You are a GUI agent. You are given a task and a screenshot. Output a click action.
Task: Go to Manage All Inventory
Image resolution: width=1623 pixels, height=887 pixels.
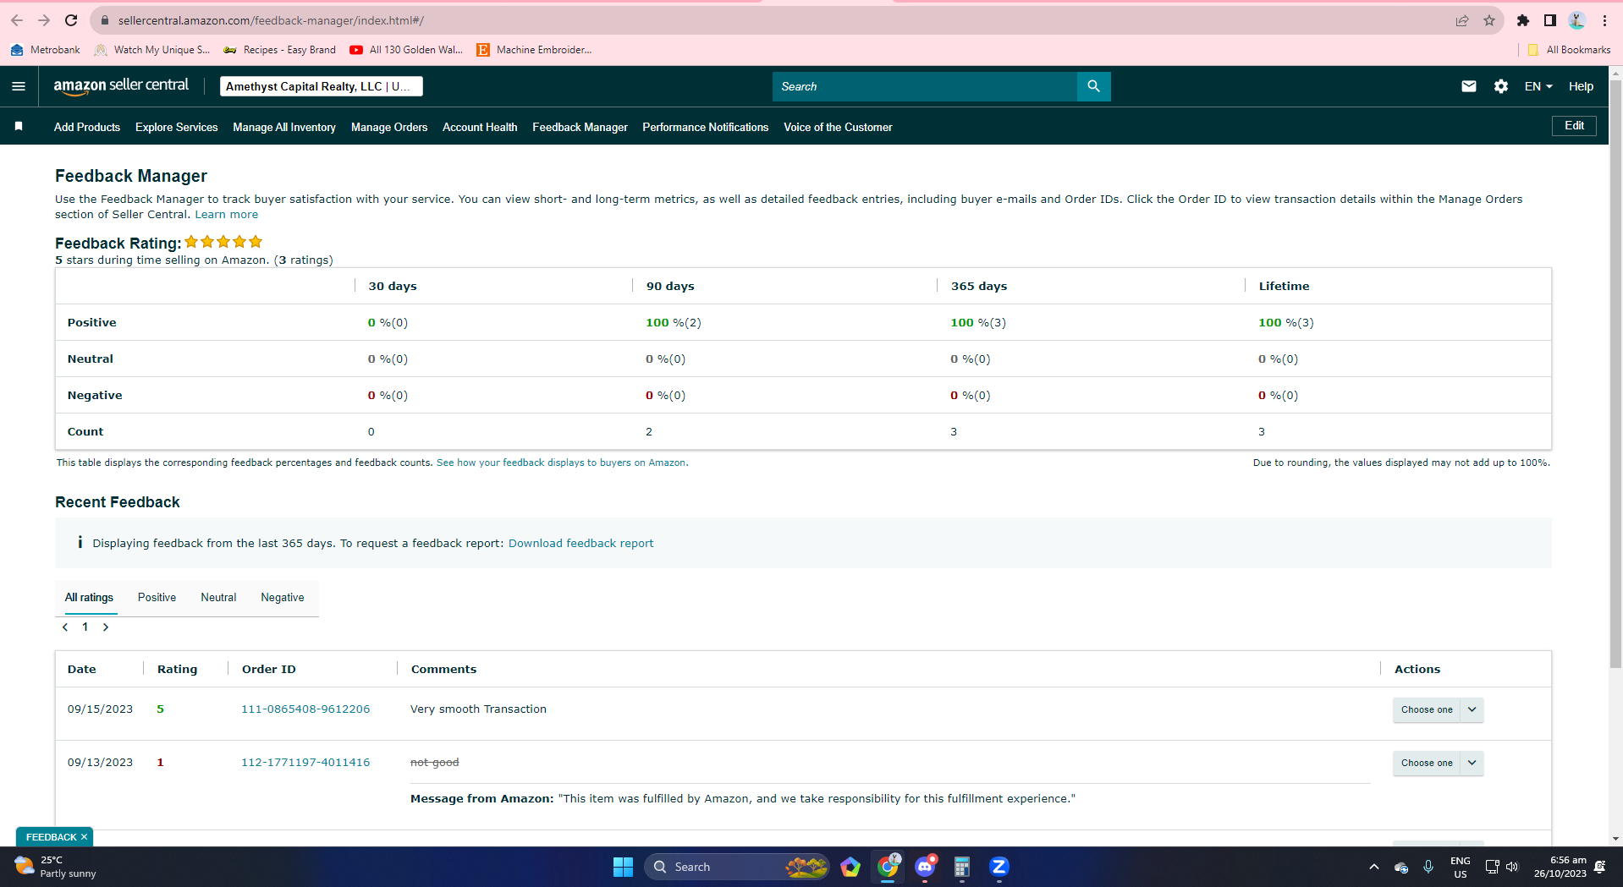(x=284, y=127)
